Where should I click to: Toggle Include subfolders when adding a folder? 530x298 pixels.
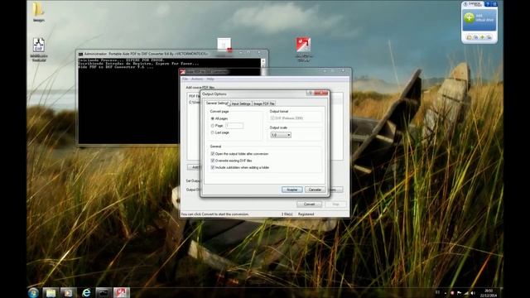(213, 167)
